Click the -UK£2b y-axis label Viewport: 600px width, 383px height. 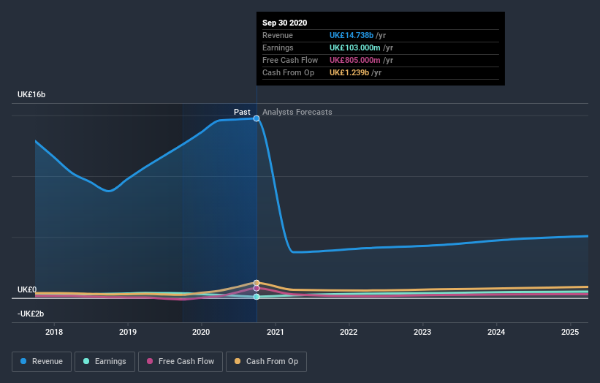tap(31, 314)
